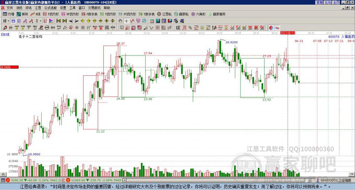Viewport: 355px width, 190px height.
Task: Click the 客服 customer service button
Action: [x=319, y=2]
